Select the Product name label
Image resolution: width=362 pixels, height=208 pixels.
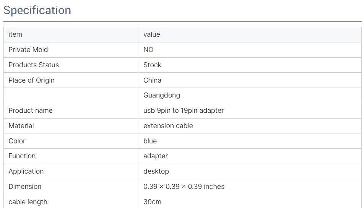[31, 110]
